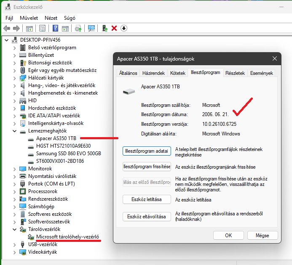Switch to the Kötetek tab

178,73
